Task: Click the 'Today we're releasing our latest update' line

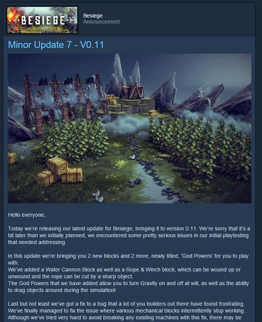Action: tap(129, 228)
